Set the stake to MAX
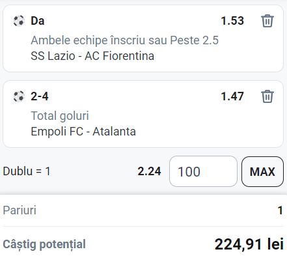The height and width of the screenshot is (256, 287). tap(262, 171)
